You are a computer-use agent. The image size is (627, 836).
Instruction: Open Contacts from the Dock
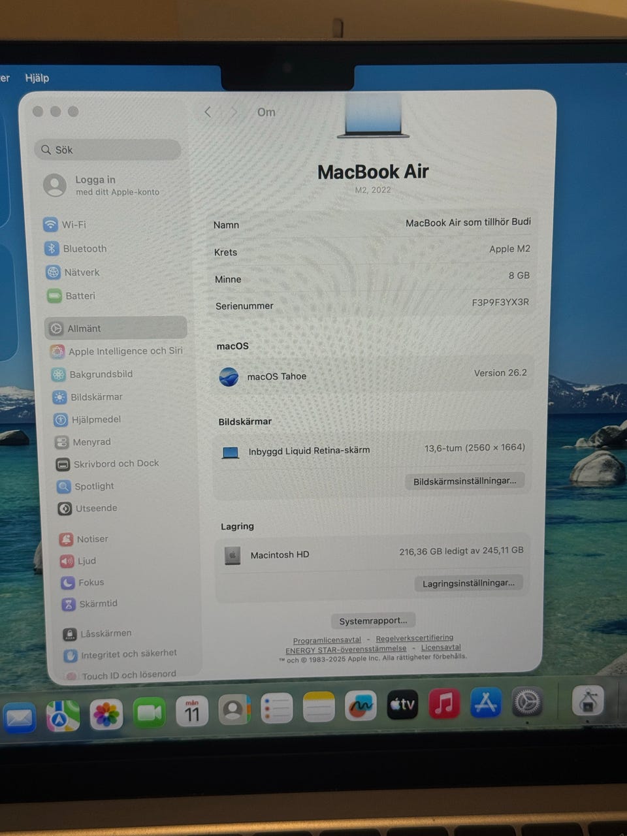coord(234,710)
